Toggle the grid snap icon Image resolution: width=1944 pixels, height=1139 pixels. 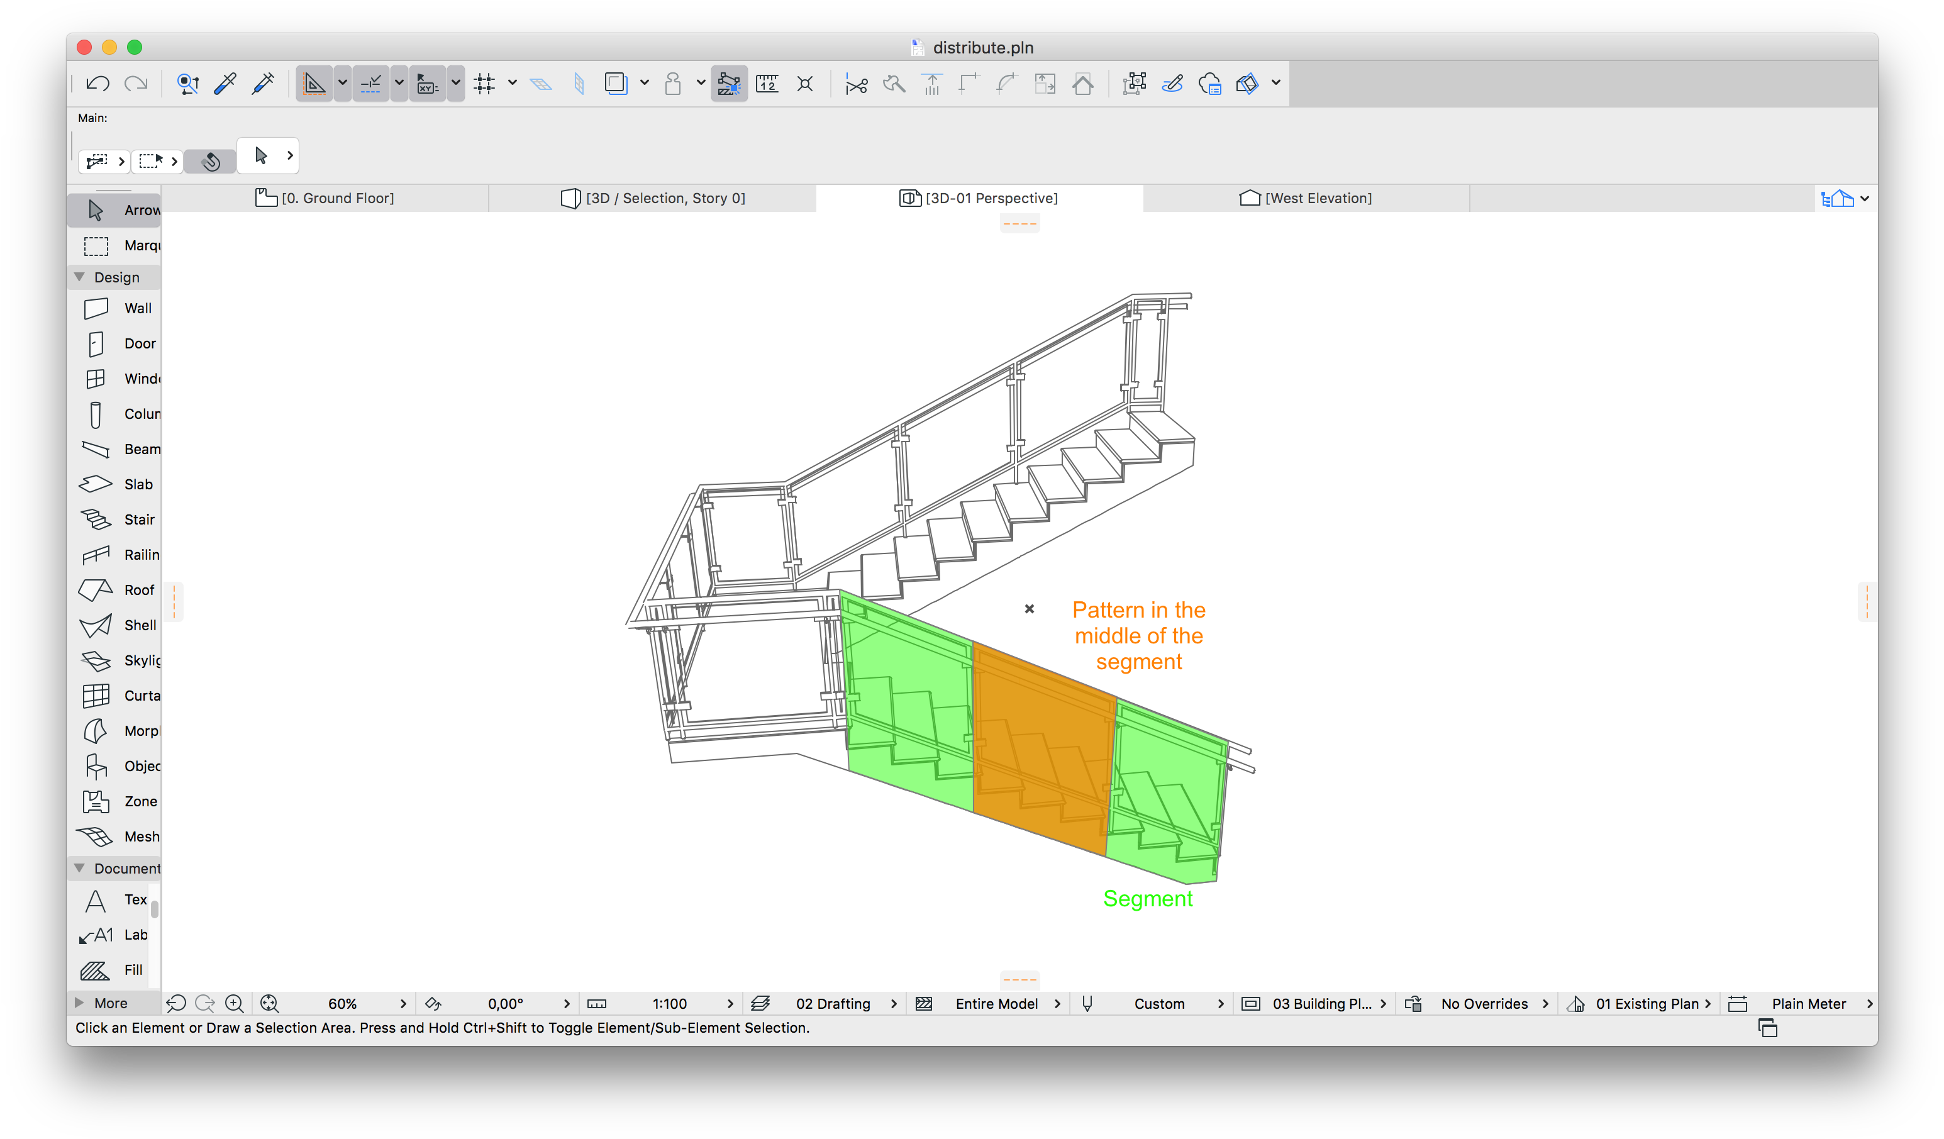(484, 84)
